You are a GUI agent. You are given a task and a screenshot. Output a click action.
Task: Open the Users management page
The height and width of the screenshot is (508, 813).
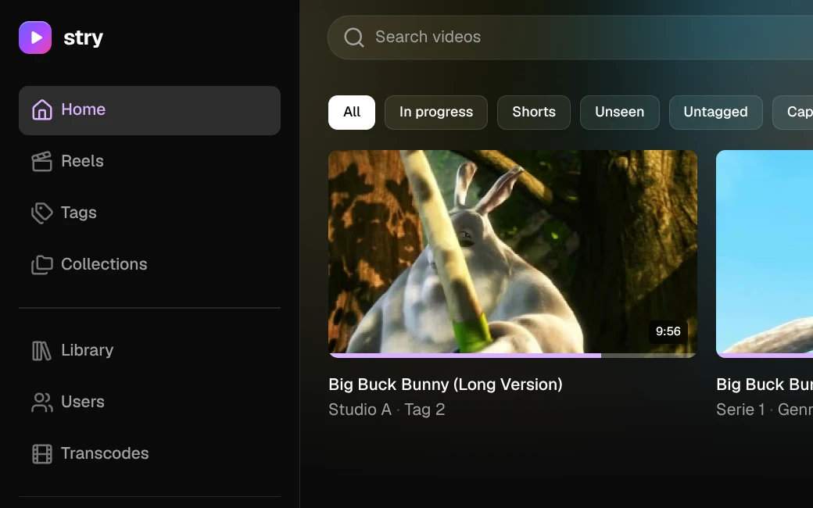[x=149, y=402]
